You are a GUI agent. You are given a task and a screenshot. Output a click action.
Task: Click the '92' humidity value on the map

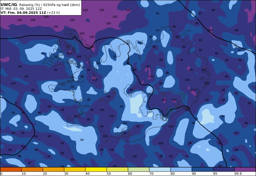[x=240, y=50]
